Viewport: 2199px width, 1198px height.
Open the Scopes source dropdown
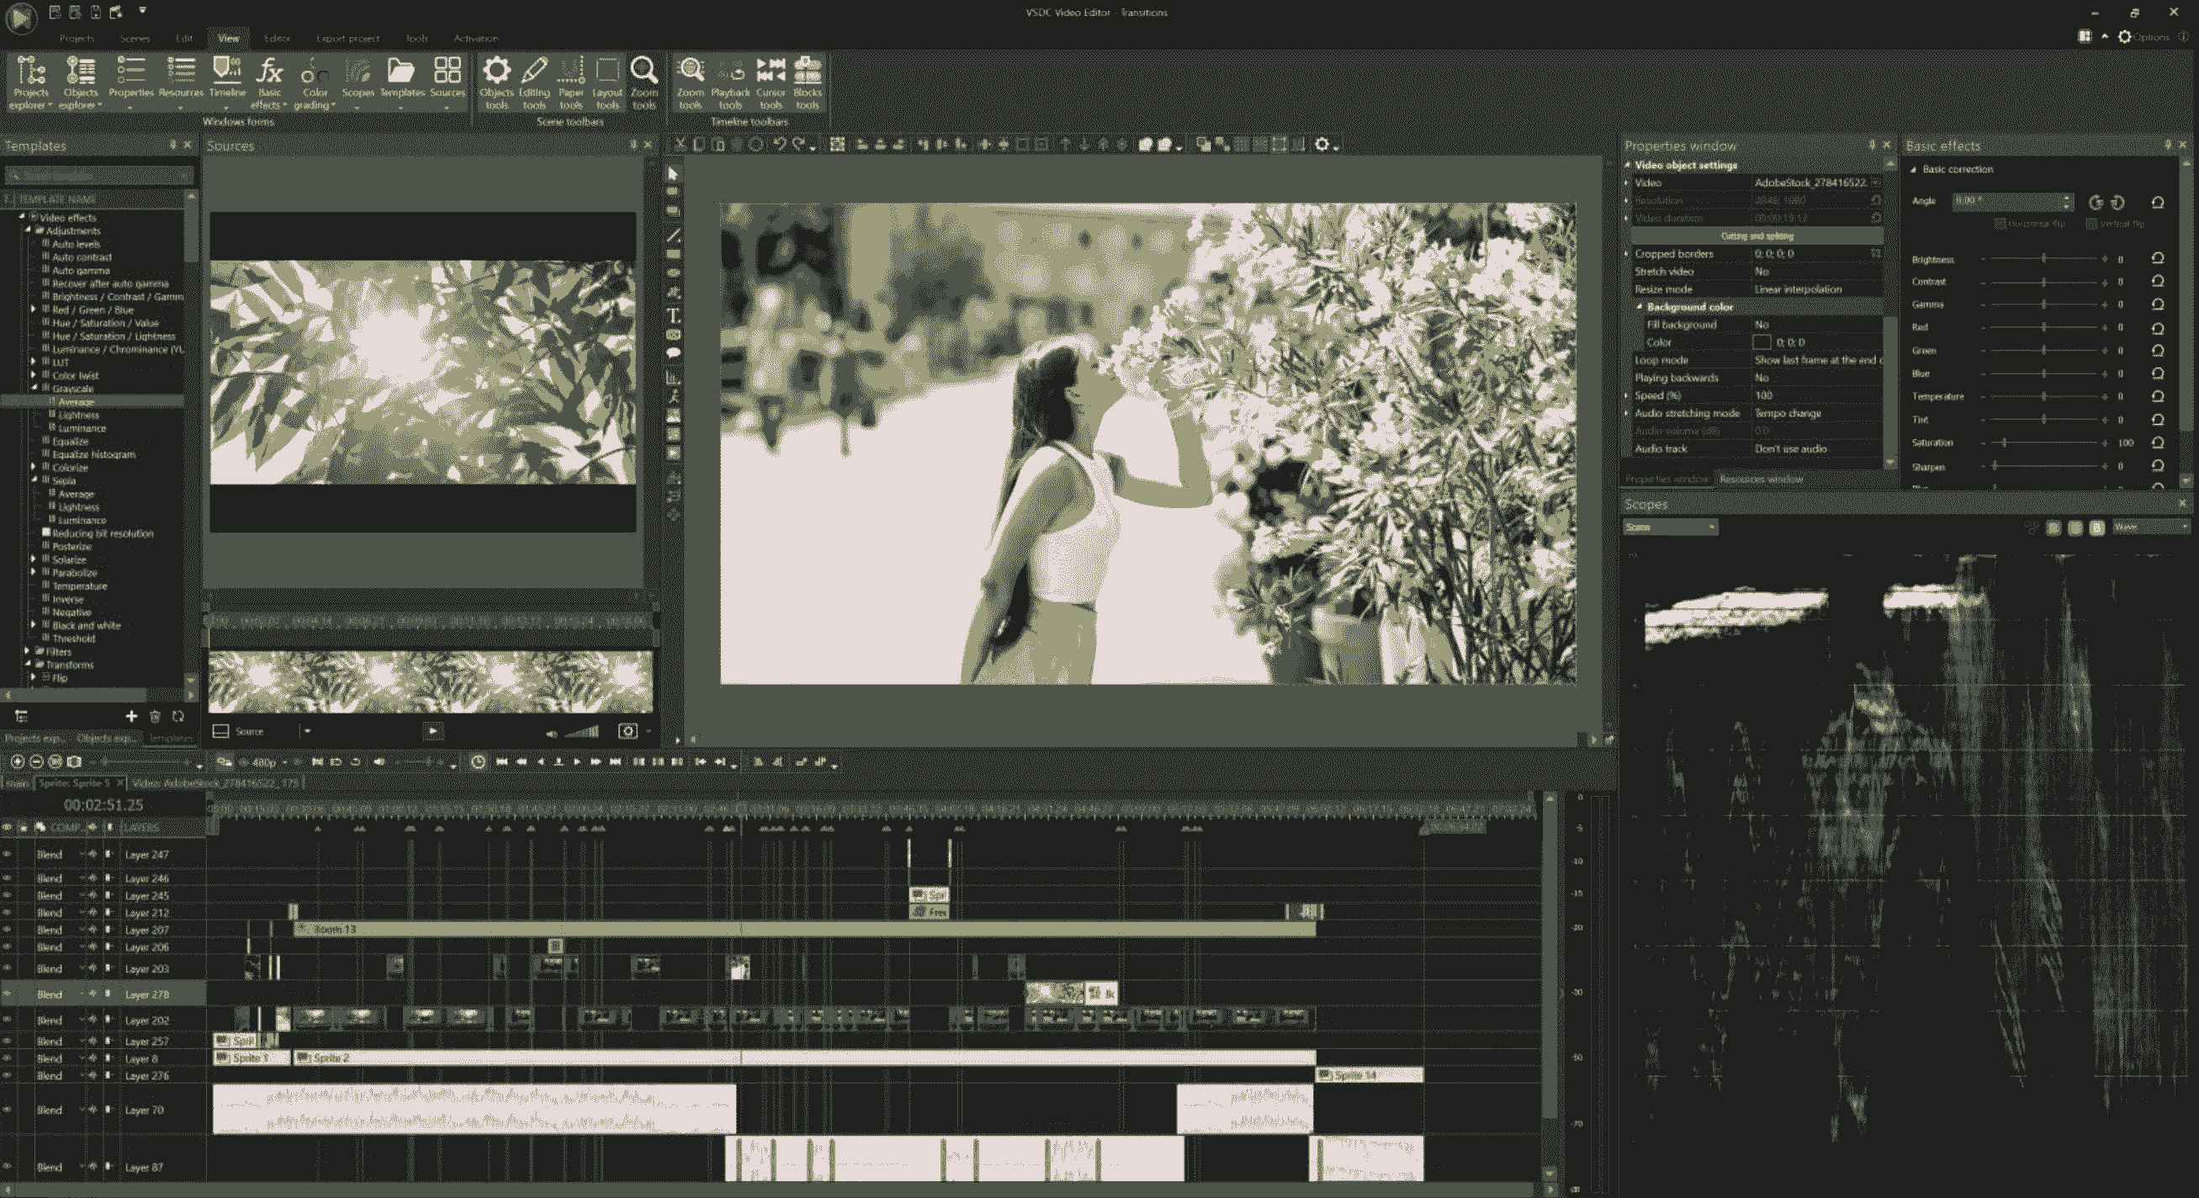(x=1669, y=527)
